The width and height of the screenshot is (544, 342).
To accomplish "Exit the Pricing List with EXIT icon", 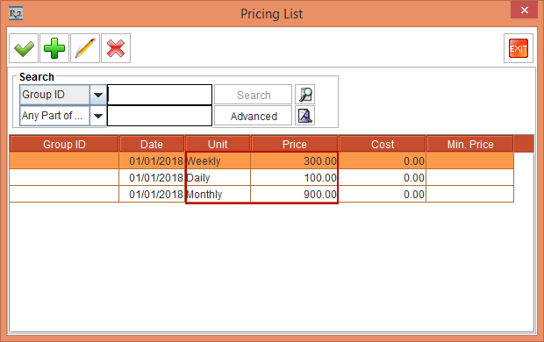I will [519, 48].
